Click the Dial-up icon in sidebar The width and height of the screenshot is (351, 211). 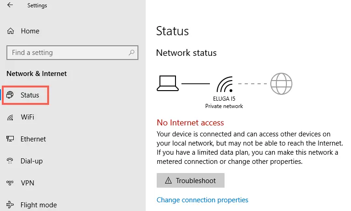[x=10, y=161]
